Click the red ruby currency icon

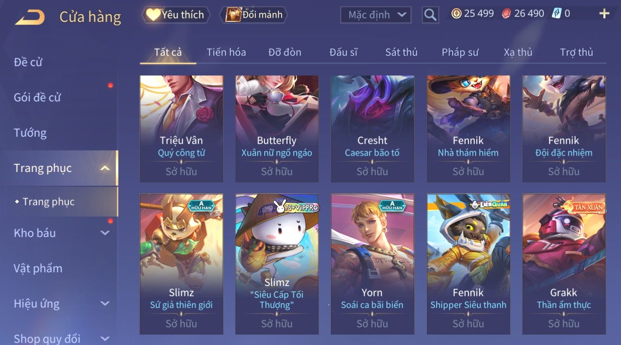click(x=506, y=14)
